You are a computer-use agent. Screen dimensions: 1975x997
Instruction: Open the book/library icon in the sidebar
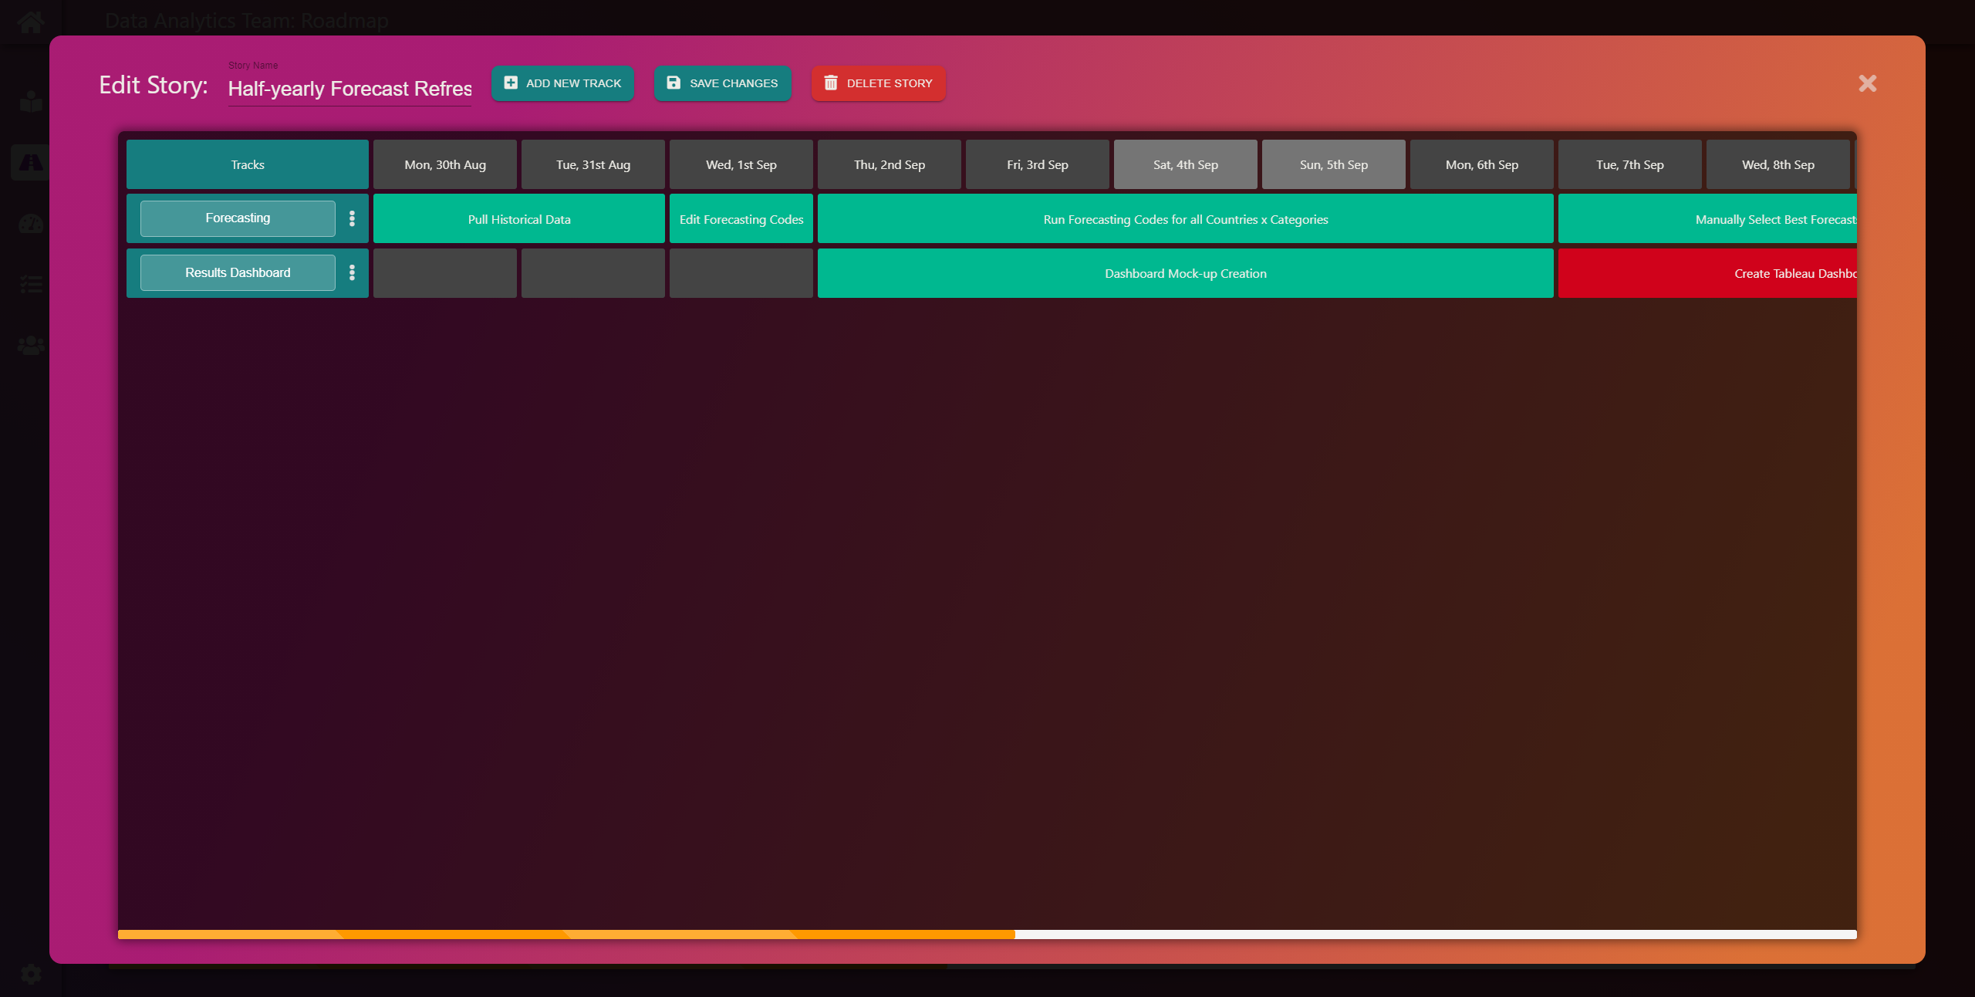(29, 101)
